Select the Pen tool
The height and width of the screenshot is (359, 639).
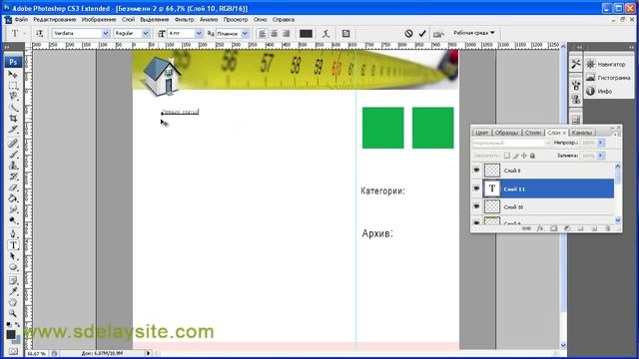point(13,234)
